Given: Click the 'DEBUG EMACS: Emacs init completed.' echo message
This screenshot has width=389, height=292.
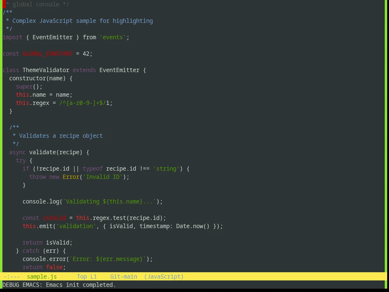Looking at the screenshot, I should point(59,285).
